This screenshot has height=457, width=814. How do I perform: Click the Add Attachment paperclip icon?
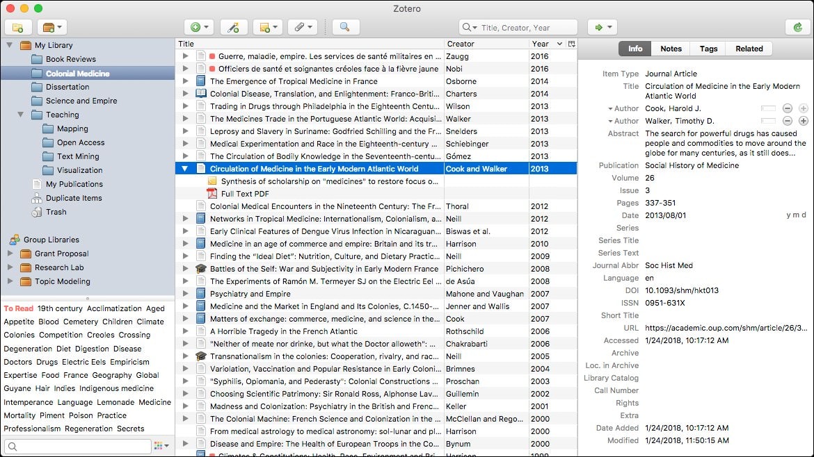click(x=299, y=26)
